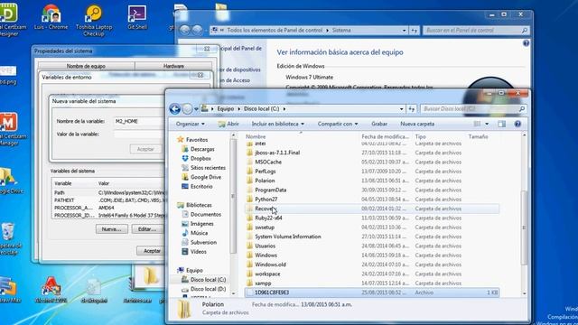The width and height of the screenshot is (578, 325).
Task: Click the Control Panel search box
Action: (476, 30)
